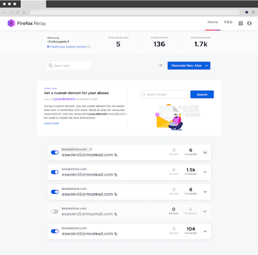Viewport: 258px width, 255px height.
Task: Reload the page with the refresh icon
Action: tap(17, 12)
